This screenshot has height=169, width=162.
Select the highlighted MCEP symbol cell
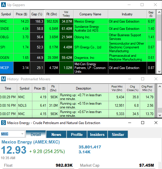pyautogui.click(x=7, y=68)
